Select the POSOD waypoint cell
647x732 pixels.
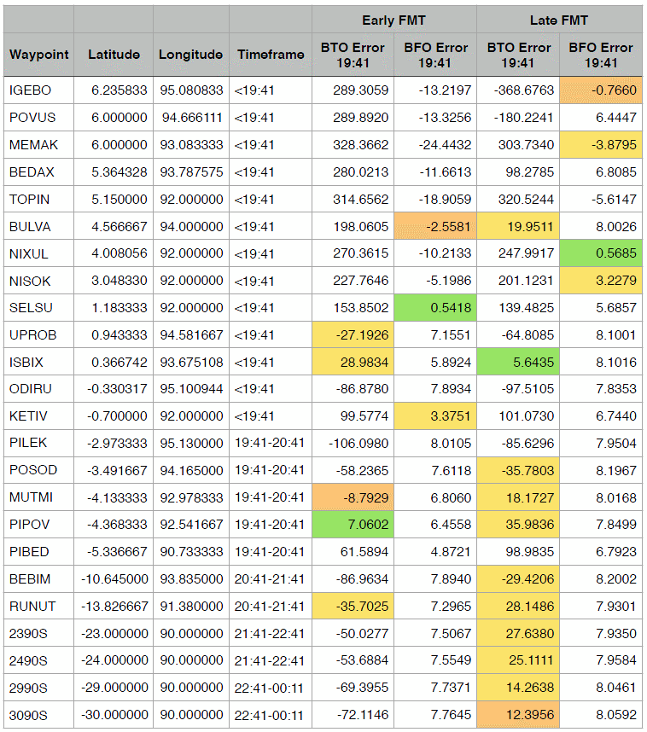coord(38,470)
